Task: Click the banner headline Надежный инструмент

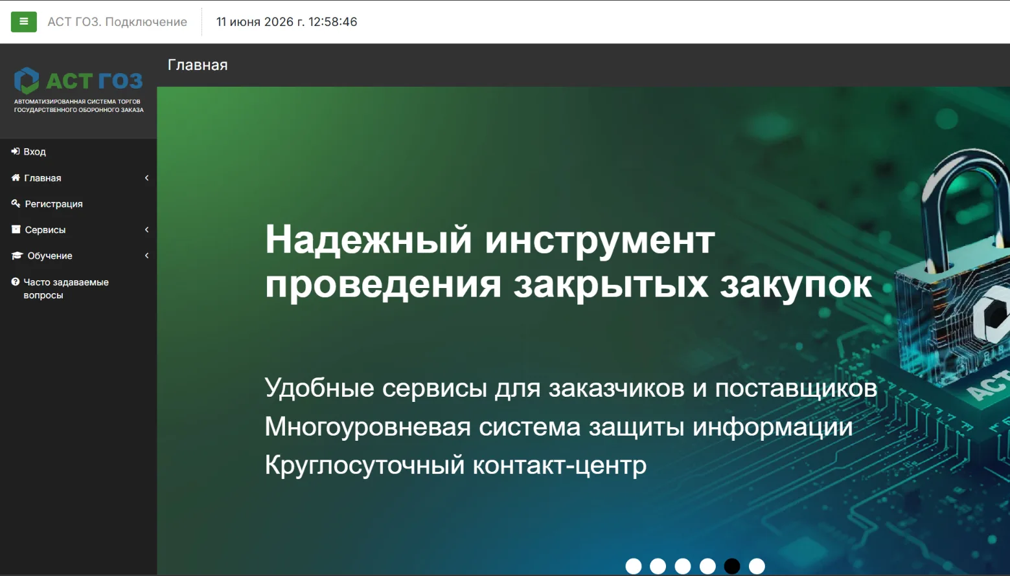Action: pyautogui.click(x=568, y=261)
